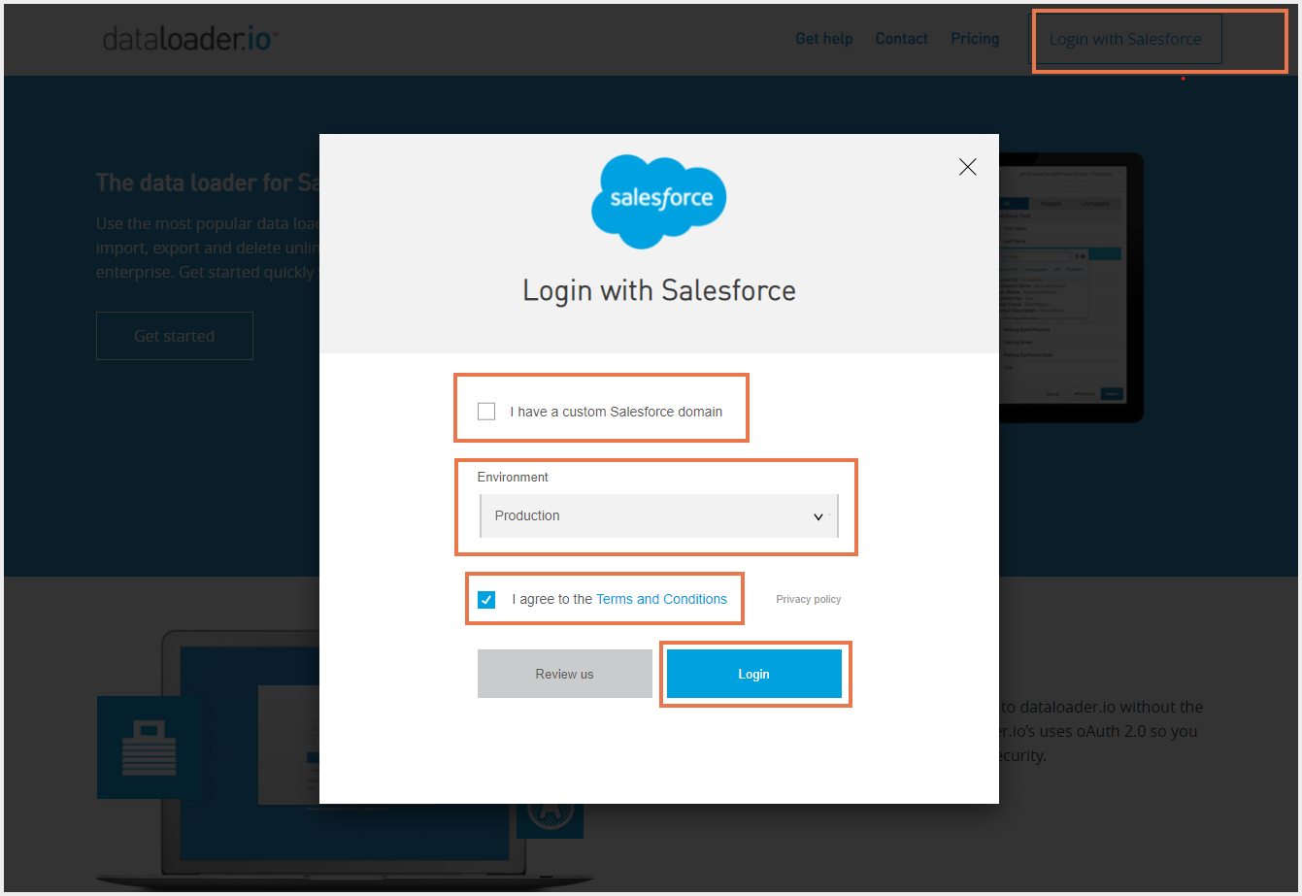1302x896 pixels.
Task: Click the Salesforce cloud logo
Action: 658,201
